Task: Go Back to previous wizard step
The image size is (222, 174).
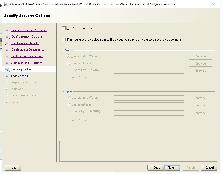Action: click(155, 168)
